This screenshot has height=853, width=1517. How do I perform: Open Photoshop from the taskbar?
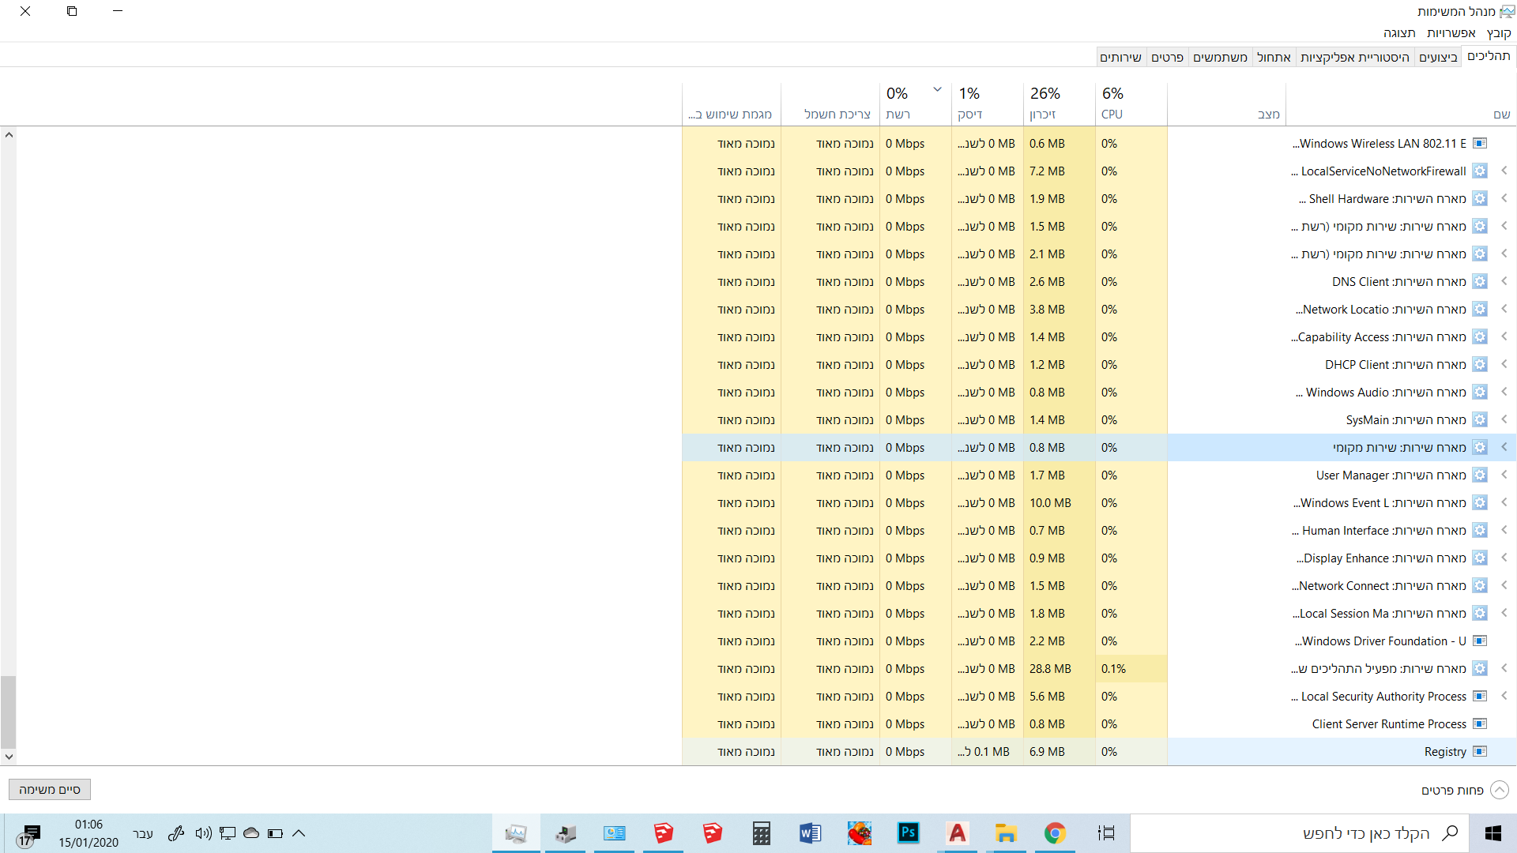click(908, 833)
